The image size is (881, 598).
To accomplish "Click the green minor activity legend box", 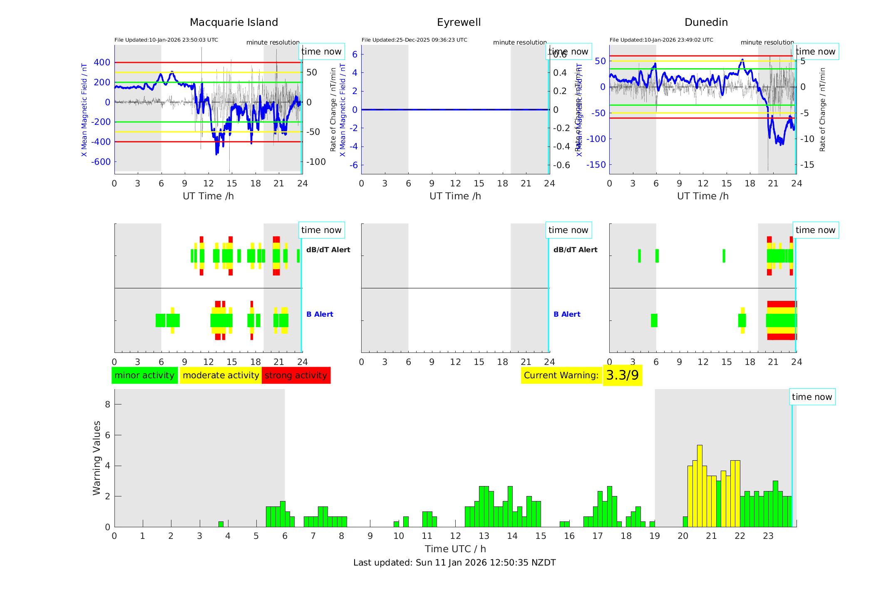I will tap(144, 375).
